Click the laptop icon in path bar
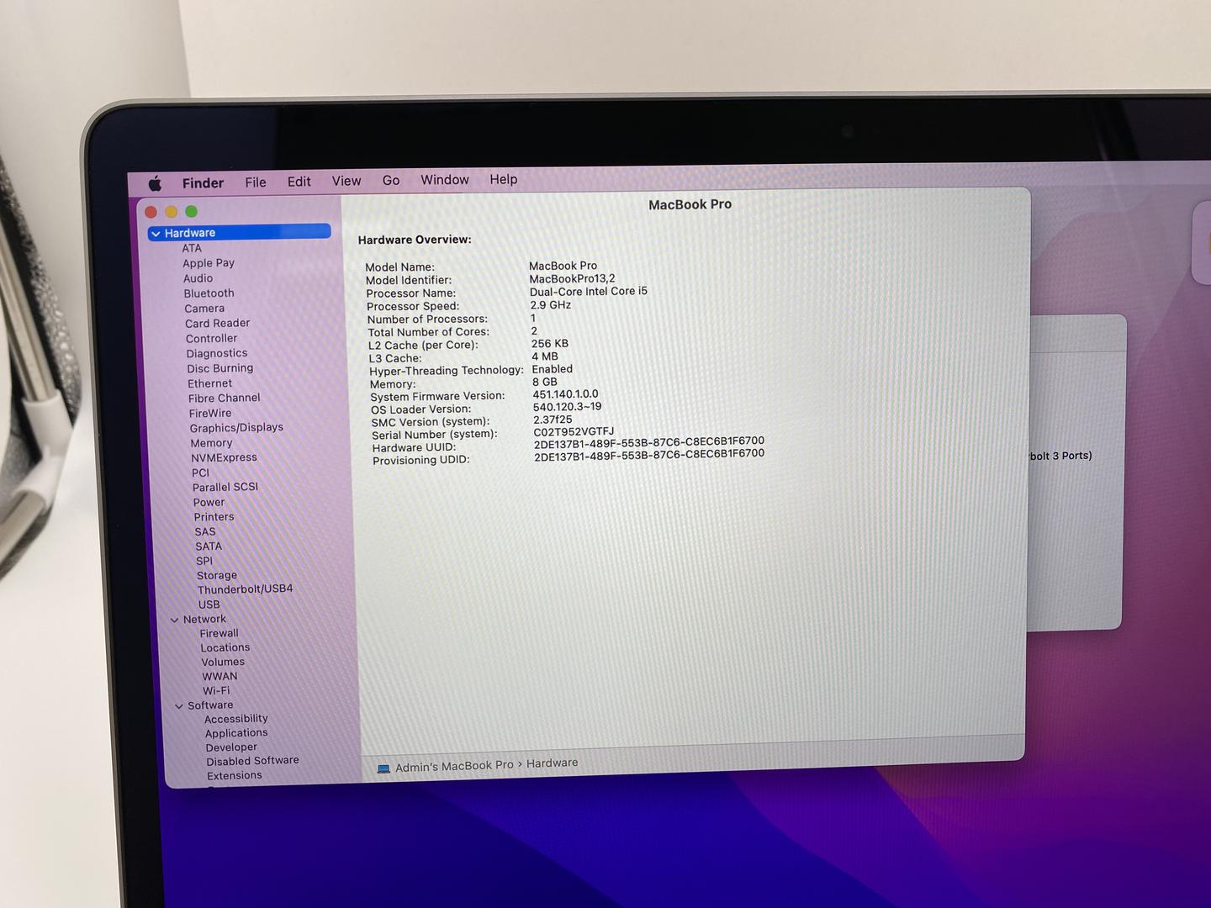 point(383,768)
